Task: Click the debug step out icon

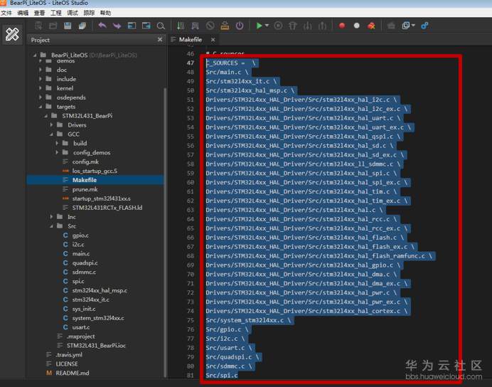Action: pyautogui.click(x=322, y=26)
